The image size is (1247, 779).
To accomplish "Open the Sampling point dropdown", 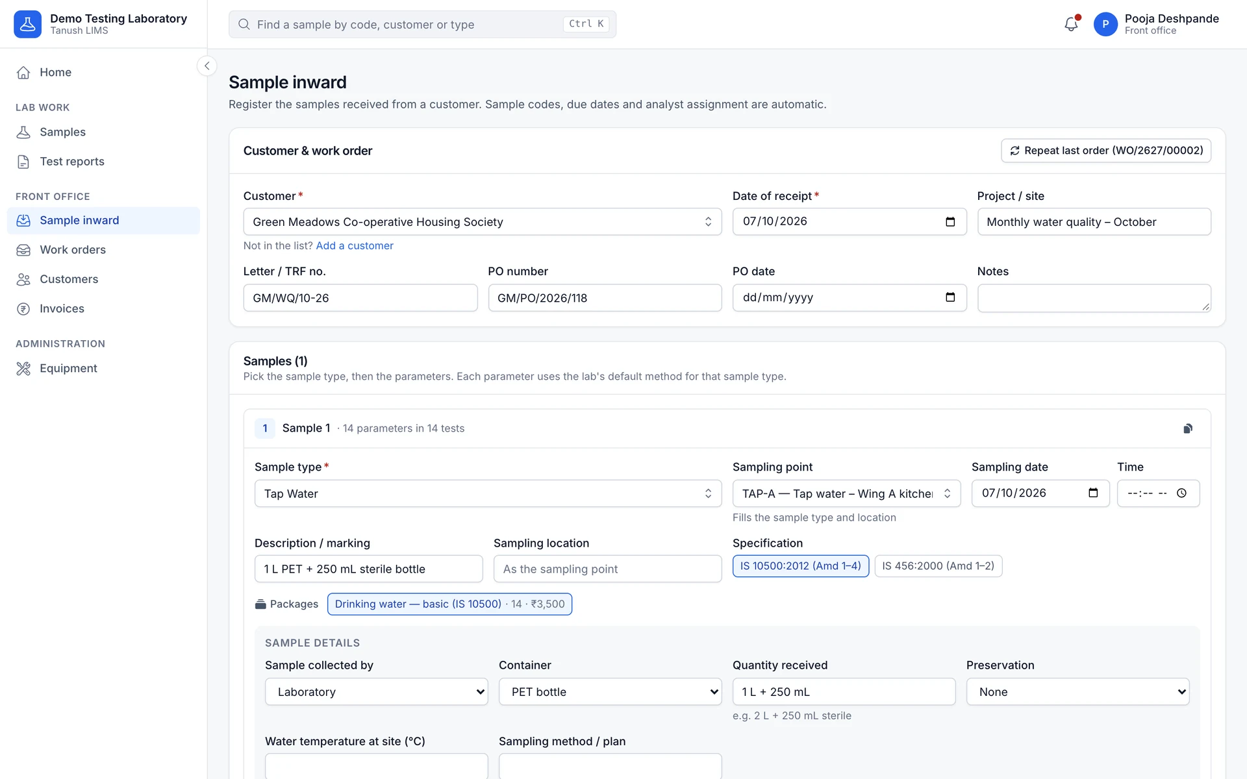I will tap(846, 494).
